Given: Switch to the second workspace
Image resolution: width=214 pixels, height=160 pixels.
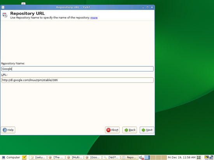Looking at the screenshot, I should [x=153, y=157].
